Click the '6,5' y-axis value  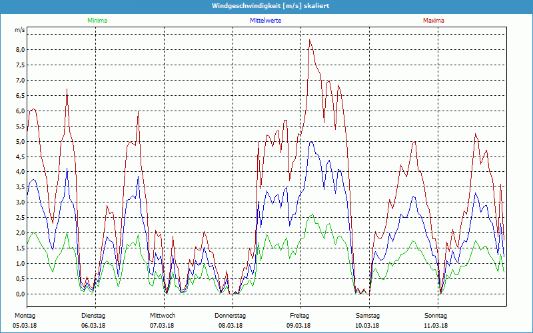tap(20, 95)
